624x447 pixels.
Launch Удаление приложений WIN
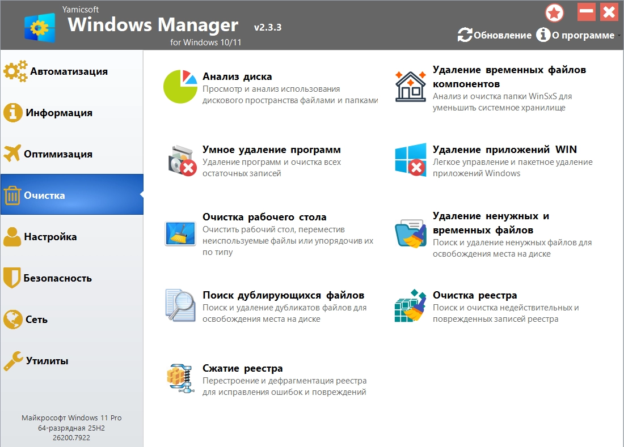[505, 150]
